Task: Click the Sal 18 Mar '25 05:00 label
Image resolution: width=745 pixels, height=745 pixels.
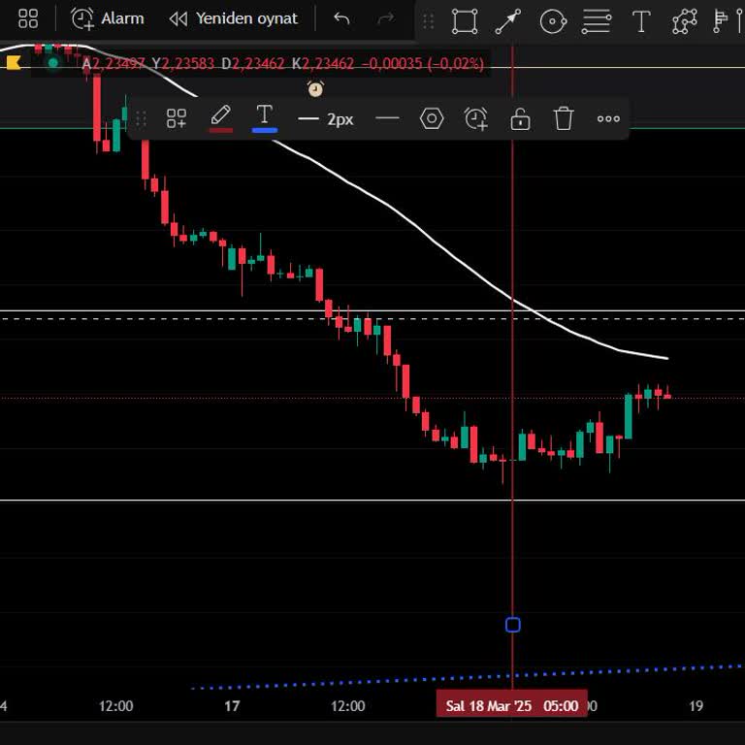Action: tap(512, 705)
